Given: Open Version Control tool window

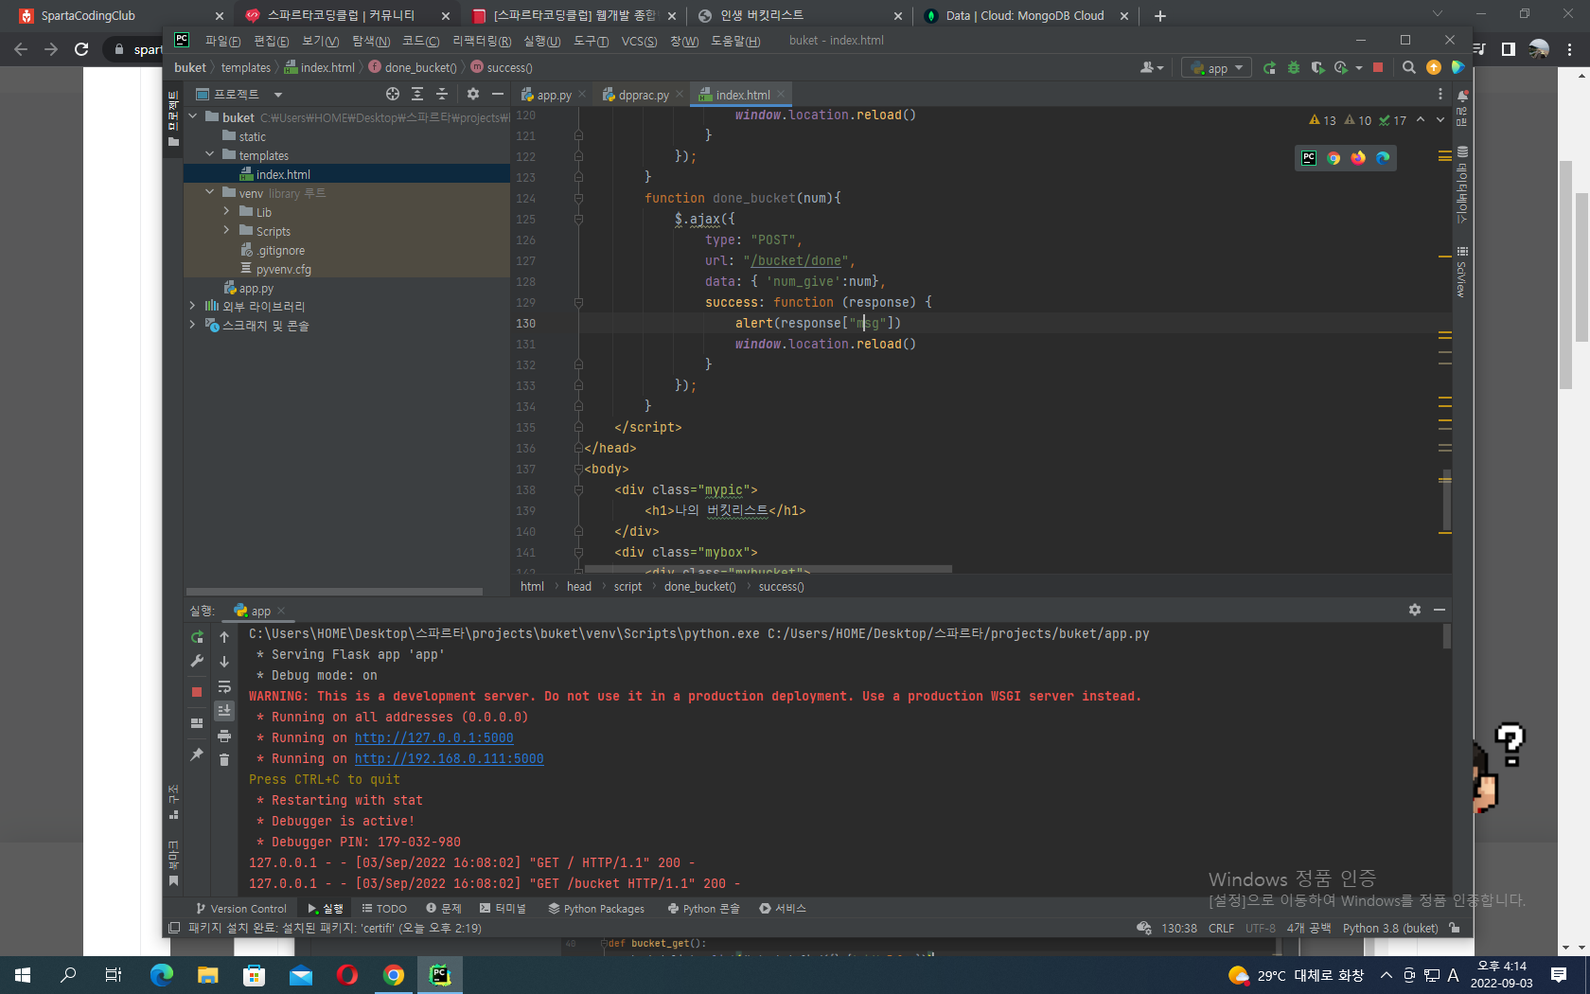Looking at the screenshot, I should 241,908.
